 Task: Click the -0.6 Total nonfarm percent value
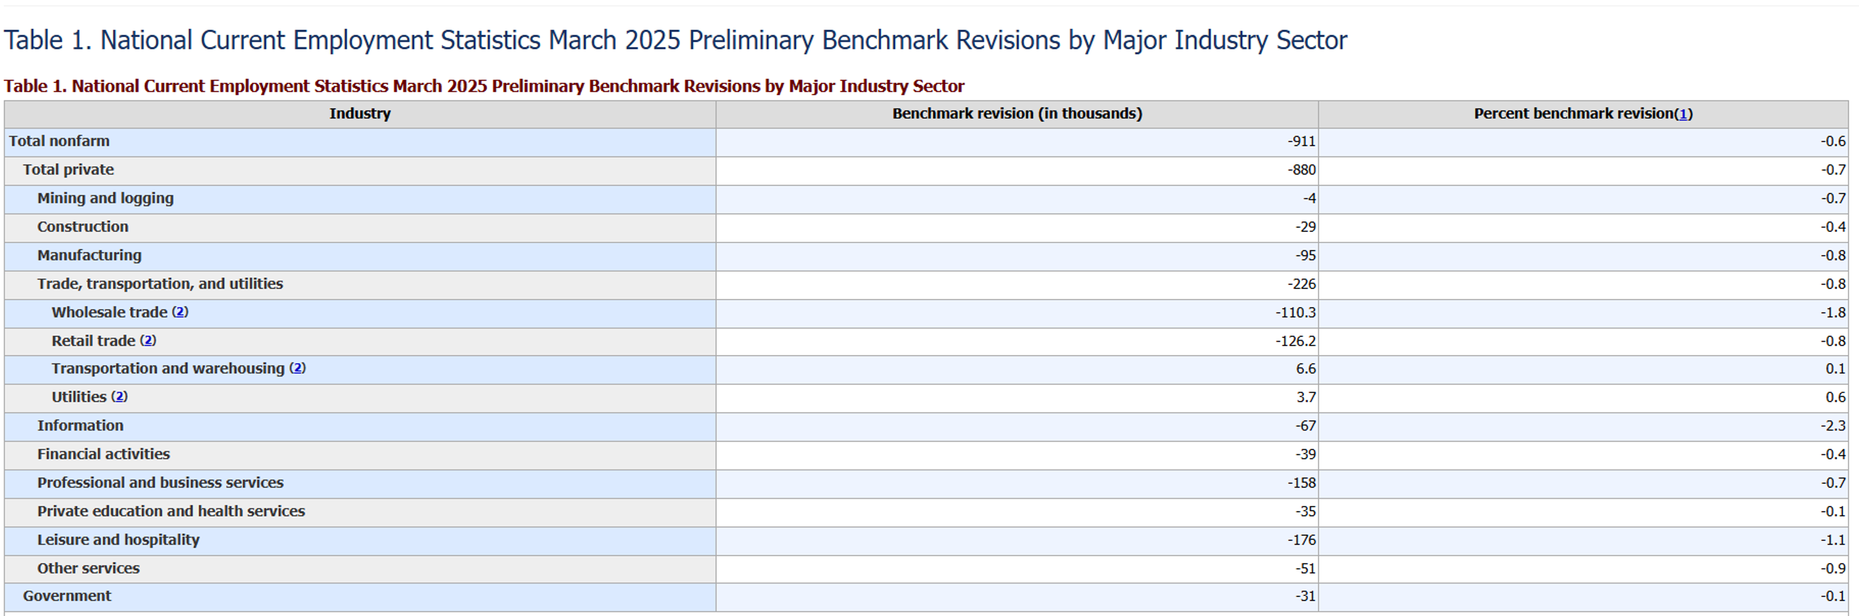click(1833, 141)
